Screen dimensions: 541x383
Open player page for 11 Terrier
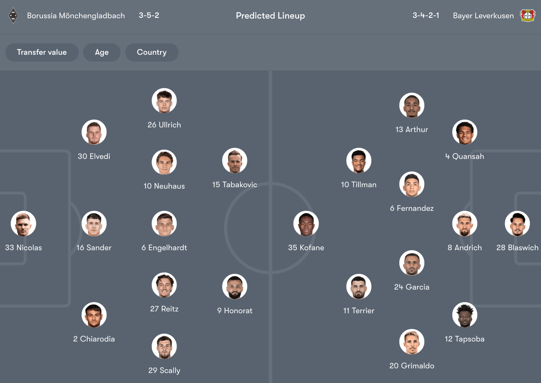[x=359, y=286]
